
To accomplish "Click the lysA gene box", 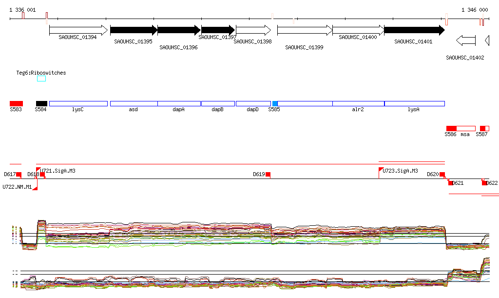I will coord(414,103).
